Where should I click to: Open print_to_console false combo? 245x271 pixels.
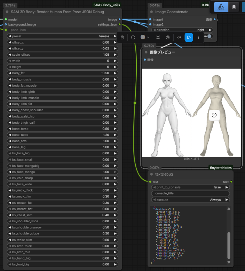point(191,187)
